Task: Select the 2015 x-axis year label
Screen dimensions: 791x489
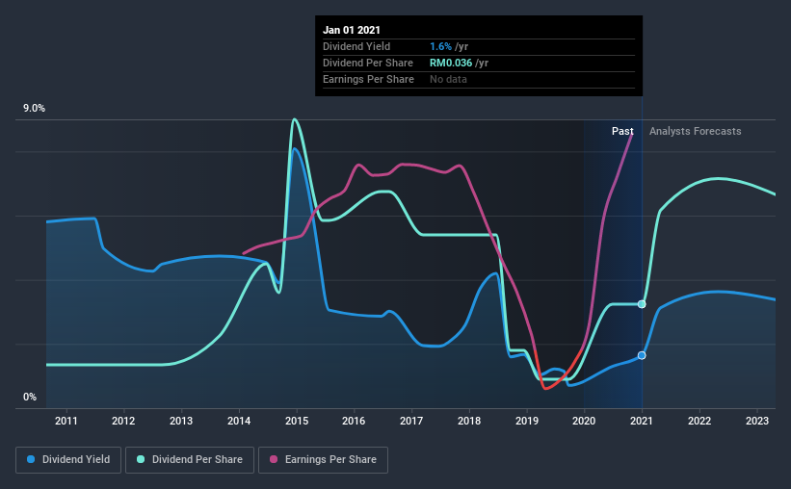Action: (x=297, y=421)
